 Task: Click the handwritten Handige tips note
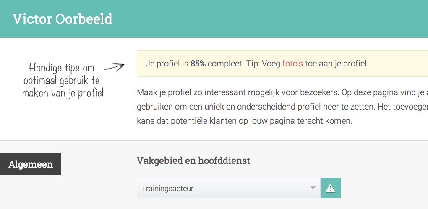pyautogui.click(x=63, y=81)
